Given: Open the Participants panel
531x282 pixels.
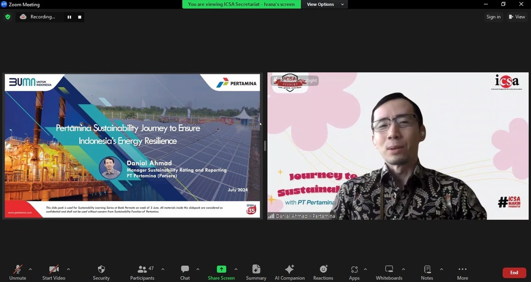Looking at the screenshot, I should click(x=142, y=271).
